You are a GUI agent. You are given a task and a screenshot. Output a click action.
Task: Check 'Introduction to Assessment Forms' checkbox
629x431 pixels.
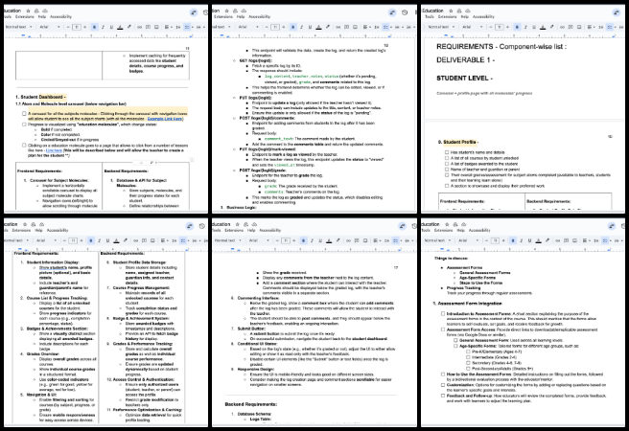[443, 314]
